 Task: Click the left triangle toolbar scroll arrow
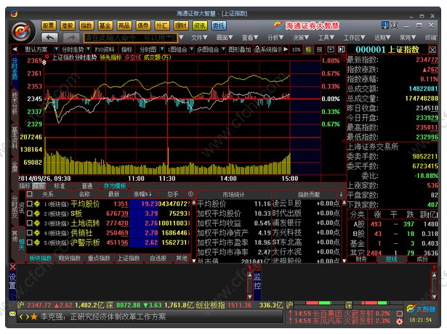[x=15, y=49]
